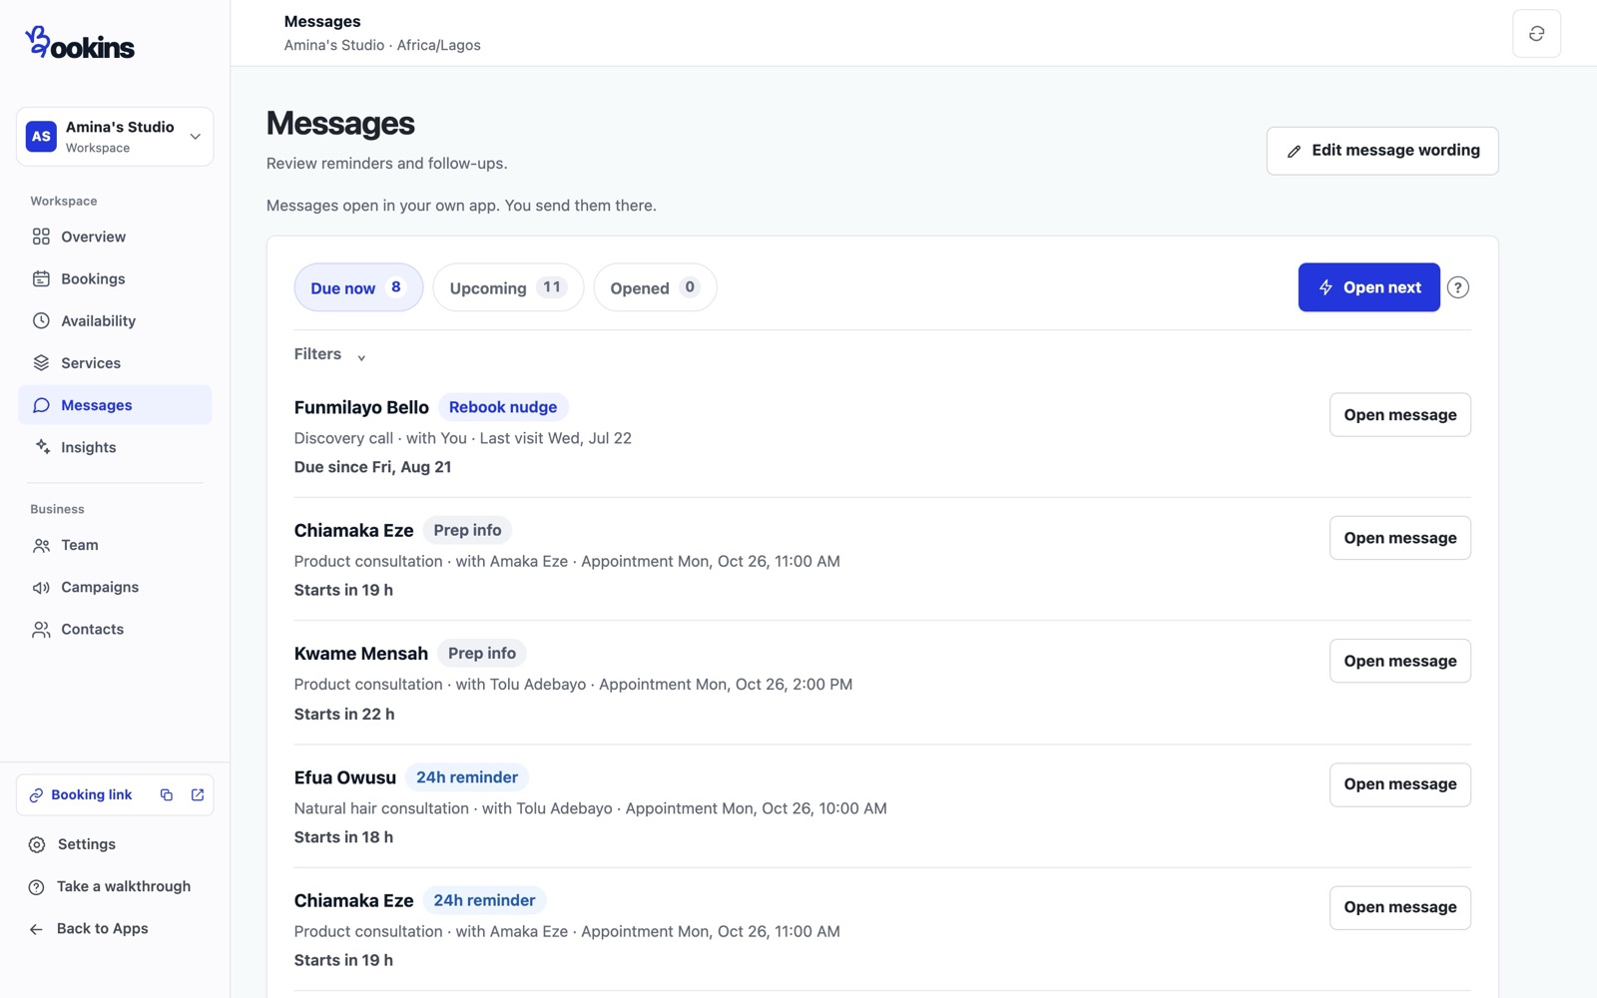This screenshot has width=1597, height=998.
Task: Open message for Funmilayo Bello
Action: coord(1399,415)
